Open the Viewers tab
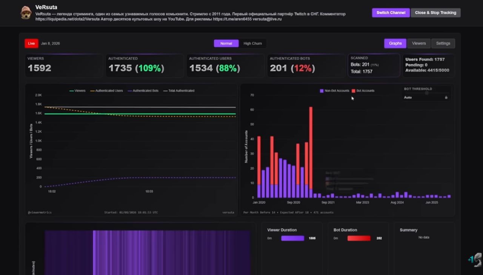 coord(419,43)
